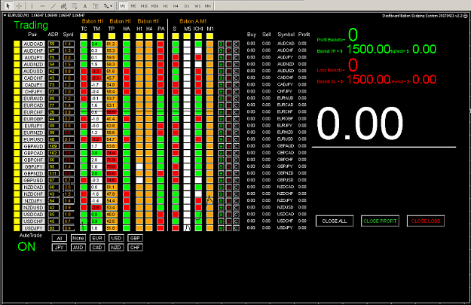Click B buy icon for AUDCAD row

pyautogui.click(x=221, y=44)
